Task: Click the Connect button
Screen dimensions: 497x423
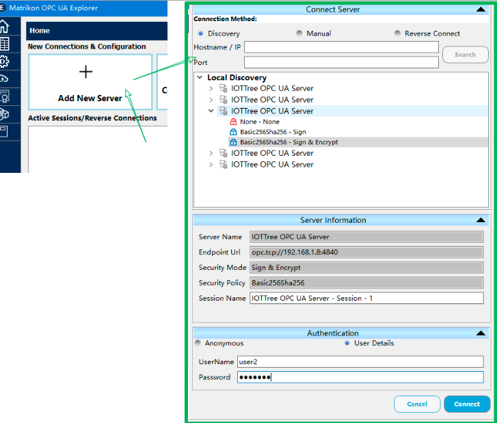Action: (467, 404)
